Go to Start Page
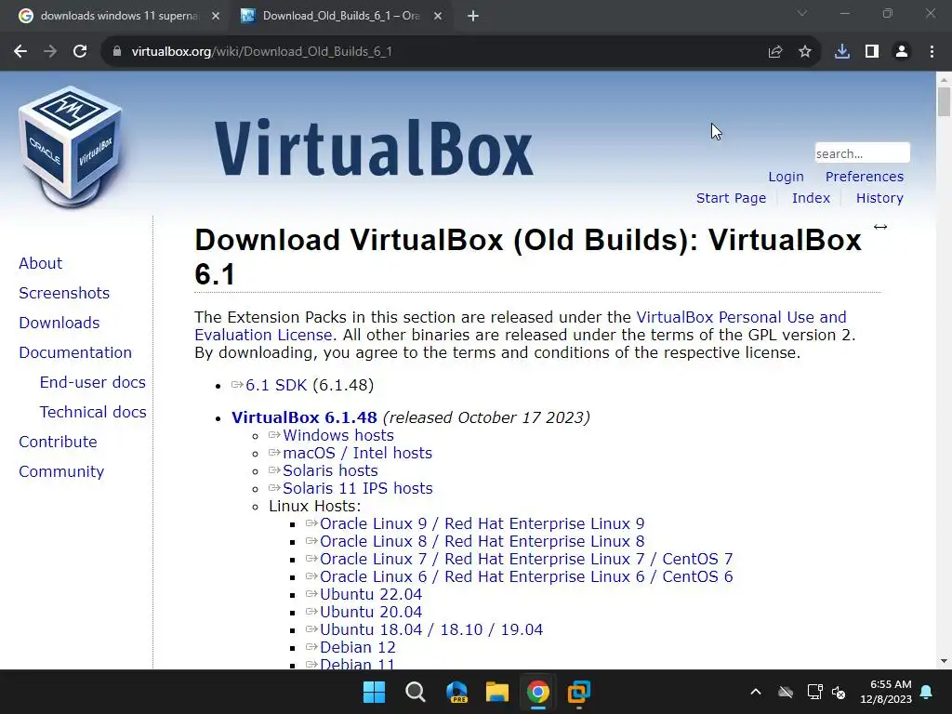Screen dimensions: 952x714 (x=731, y=198)
